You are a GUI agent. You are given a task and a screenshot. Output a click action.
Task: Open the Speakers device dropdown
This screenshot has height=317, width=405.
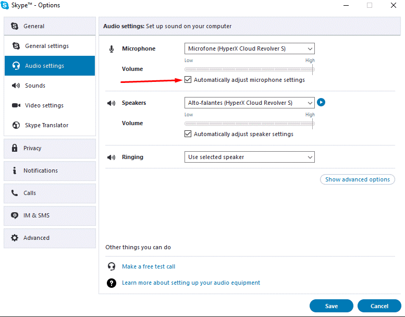(250, 103)
